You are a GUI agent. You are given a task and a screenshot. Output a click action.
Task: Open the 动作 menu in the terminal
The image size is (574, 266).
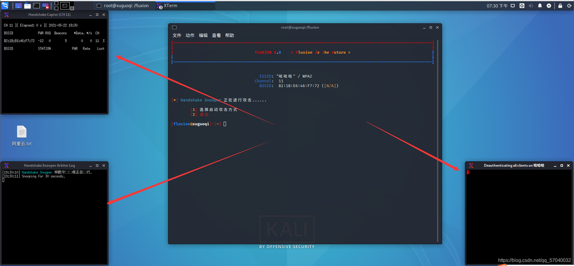tap(190, 36)
